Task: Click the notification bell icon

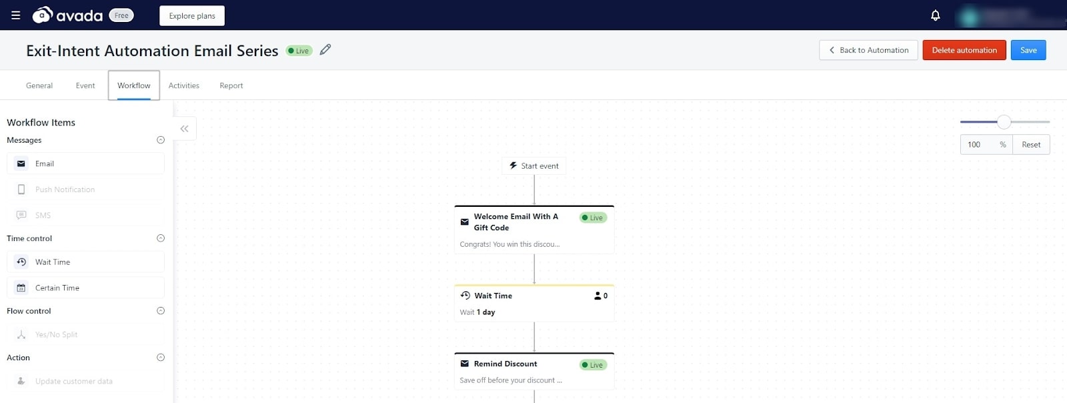Action: pos(935,15)
